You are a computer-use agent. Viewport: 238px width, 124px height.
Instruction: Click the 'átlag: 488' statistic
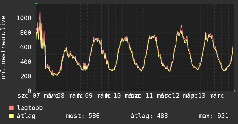149,116
